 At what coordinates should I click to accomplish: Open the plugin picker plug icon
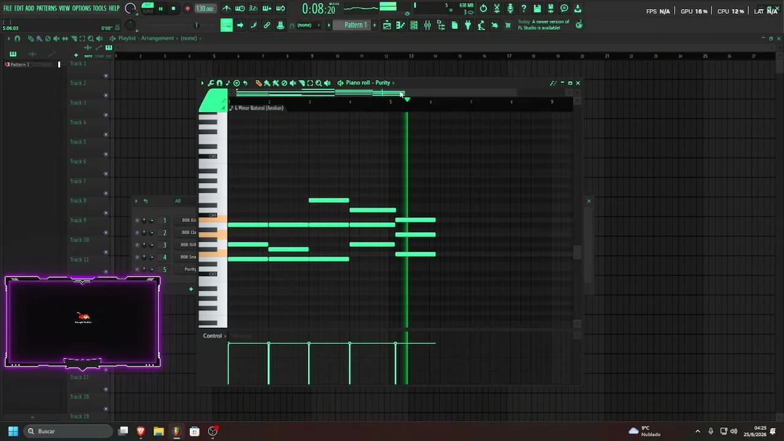click(468, 25)
